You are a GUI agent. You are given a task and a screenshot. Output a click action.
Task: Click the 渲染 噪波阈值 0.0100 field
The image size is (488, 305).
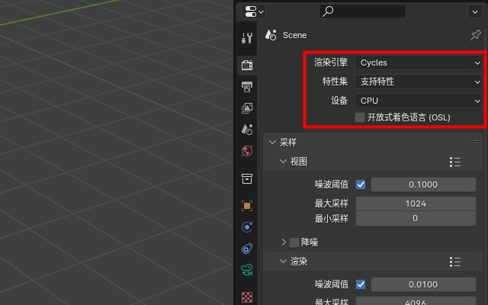423,284
